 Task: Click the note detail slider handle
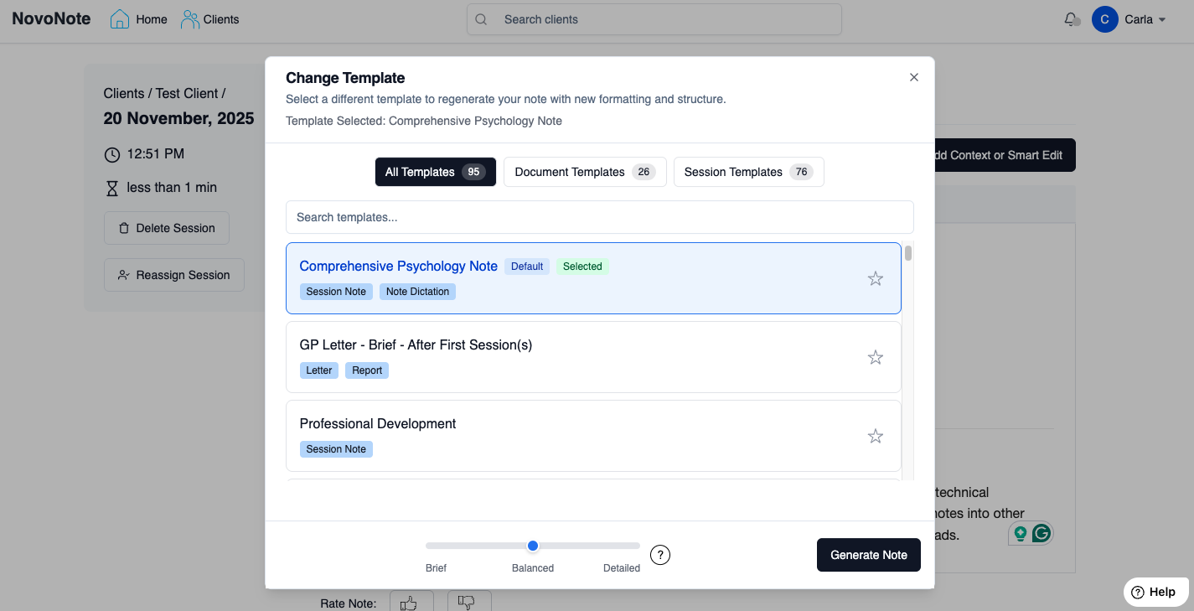pyautogui.click(x=533, y=546)
